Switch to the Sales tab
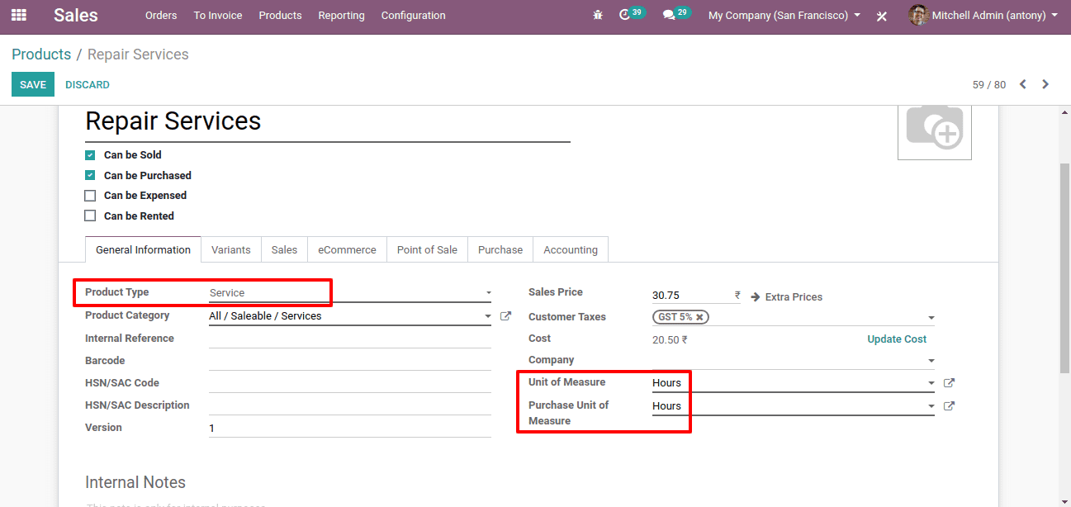 pyautogui.click(x=284, y=250)
